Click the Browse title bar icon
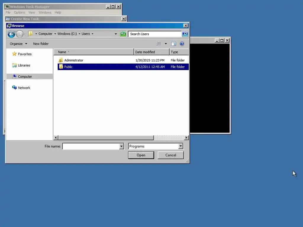Image resolution: width=303 pixels, height=227 pixels. pyautogui.click(x=9, y=26)
